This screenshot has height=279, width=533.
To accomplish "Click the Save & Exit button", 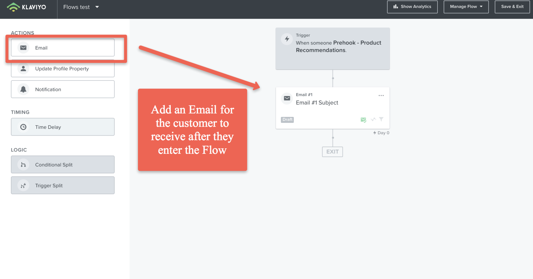I will pyautogui.click(x=512, y=7).
